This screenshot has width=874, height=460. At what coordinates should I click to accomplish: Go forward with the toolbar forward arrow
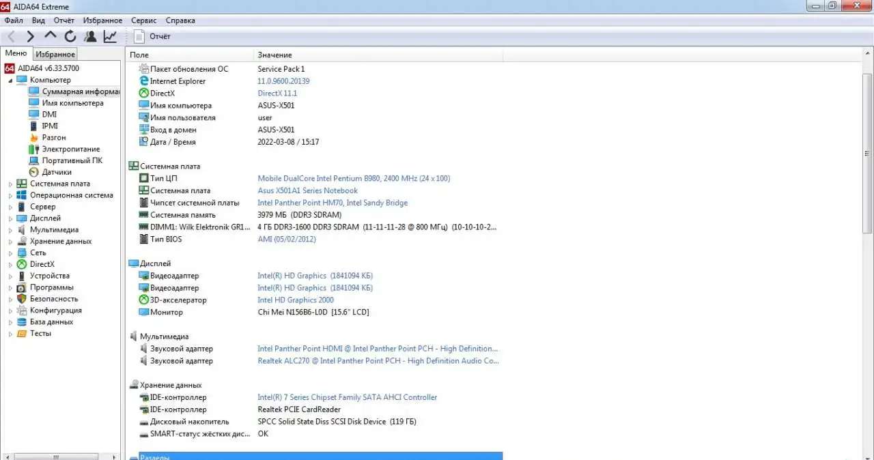[31, 36]
